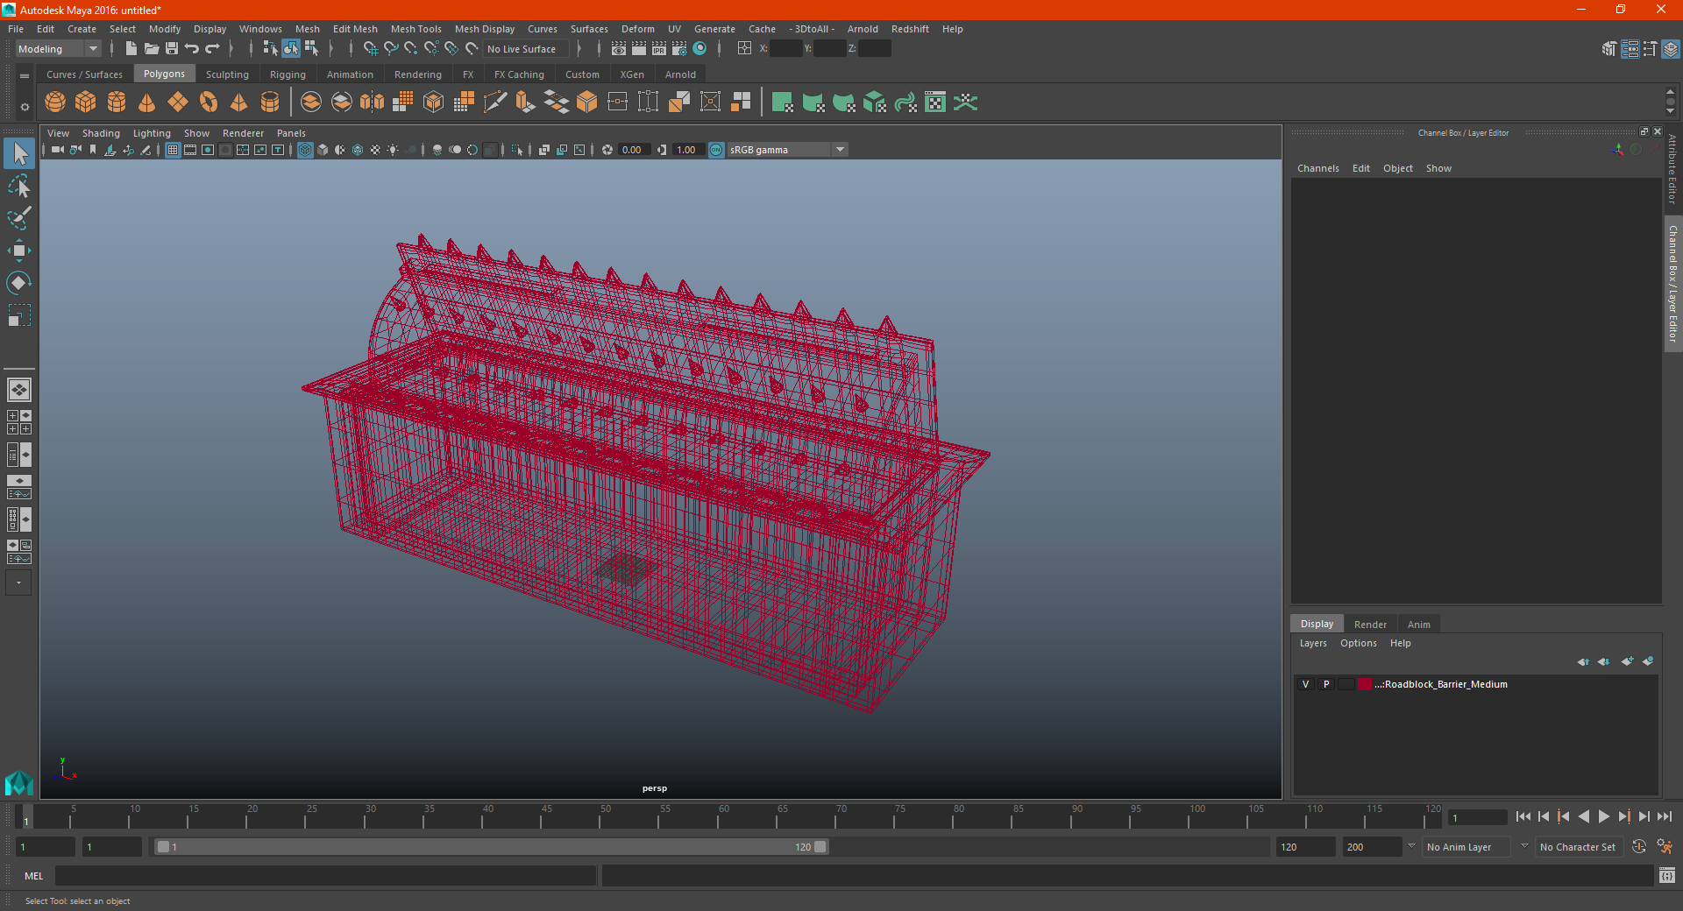Screen dimensions: 1683x911
Task: Open the shelf options gear menu
Action: (x=25, y=107)
